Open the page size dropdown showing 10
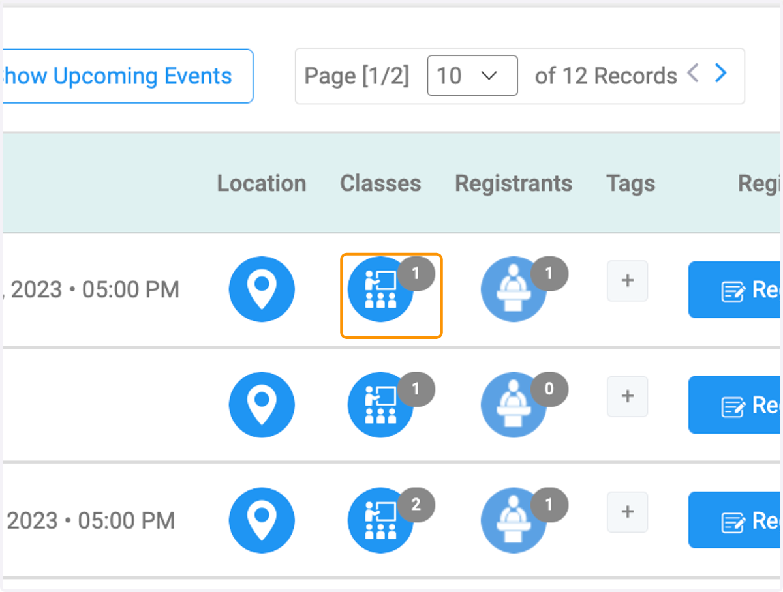The width and height of the screenshot is (783, 592). [472, 76]
